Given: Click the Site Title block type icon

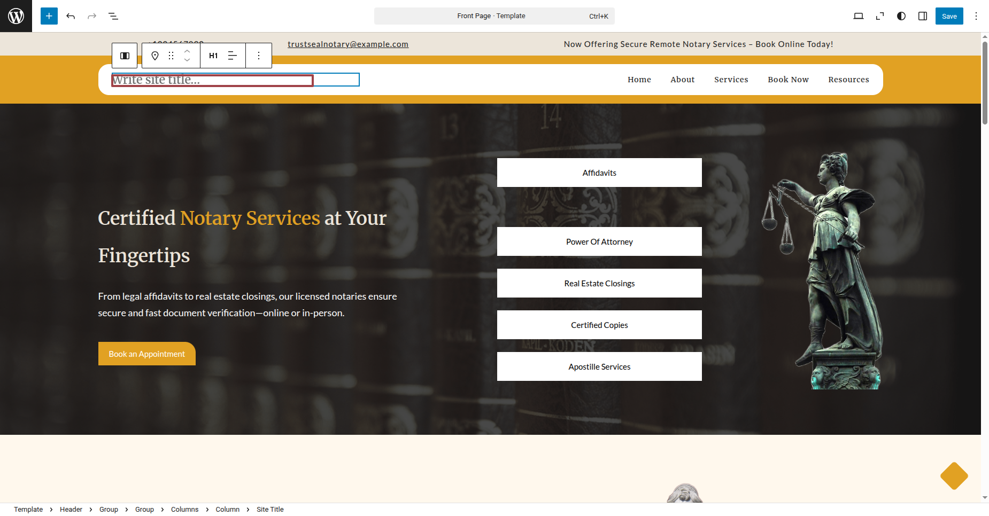Looking at the screenshot, I should click(155, 56).
